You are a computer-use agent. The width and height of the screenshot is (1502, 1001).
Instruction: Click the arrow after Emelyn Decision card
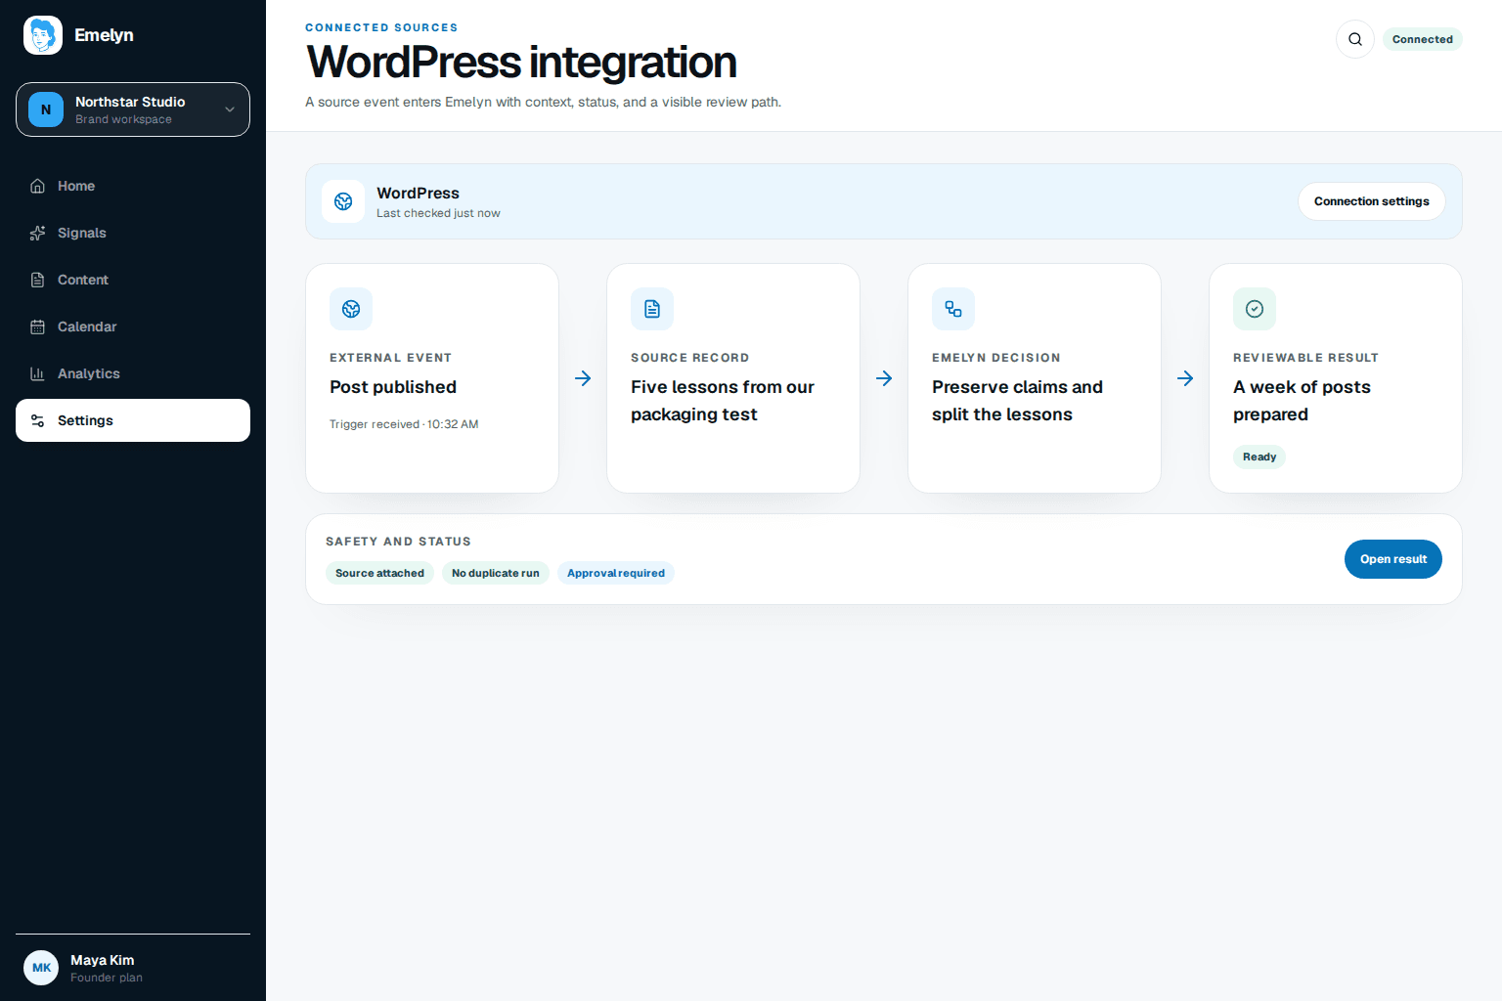(x=1185, y=378)
